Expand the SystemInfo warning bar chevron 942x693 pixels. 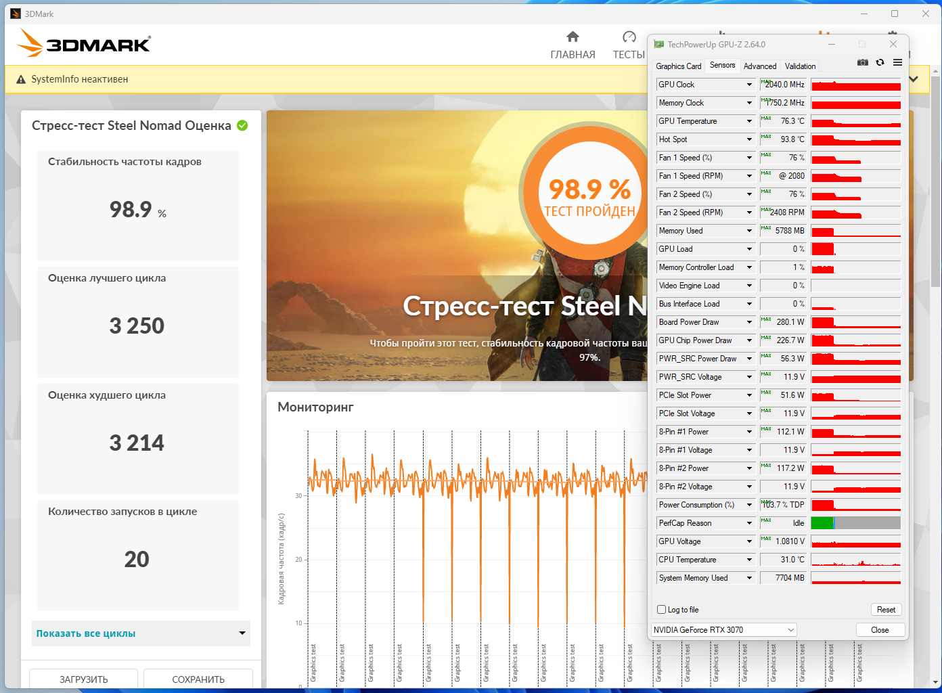point(914,79)
